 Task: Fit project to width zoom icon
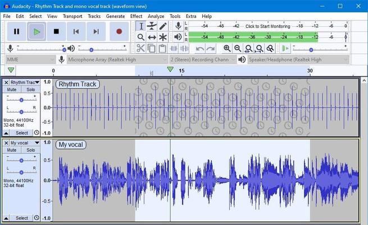pyautogui.click(x=260, y=48)
